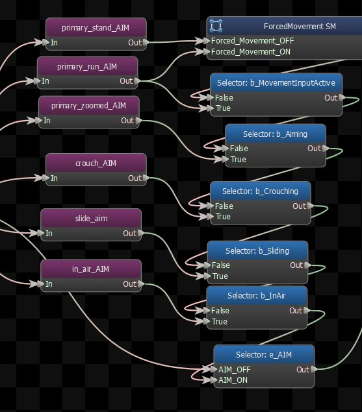Screen dimensions: 362x412
Task: Select the Selector: b_Aiming node header
Action: (276, 134)
